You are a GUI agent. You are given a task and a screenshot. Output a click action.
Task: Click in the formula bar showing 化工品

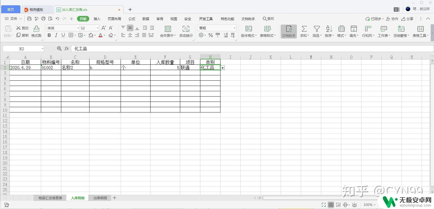pos(252,49)
